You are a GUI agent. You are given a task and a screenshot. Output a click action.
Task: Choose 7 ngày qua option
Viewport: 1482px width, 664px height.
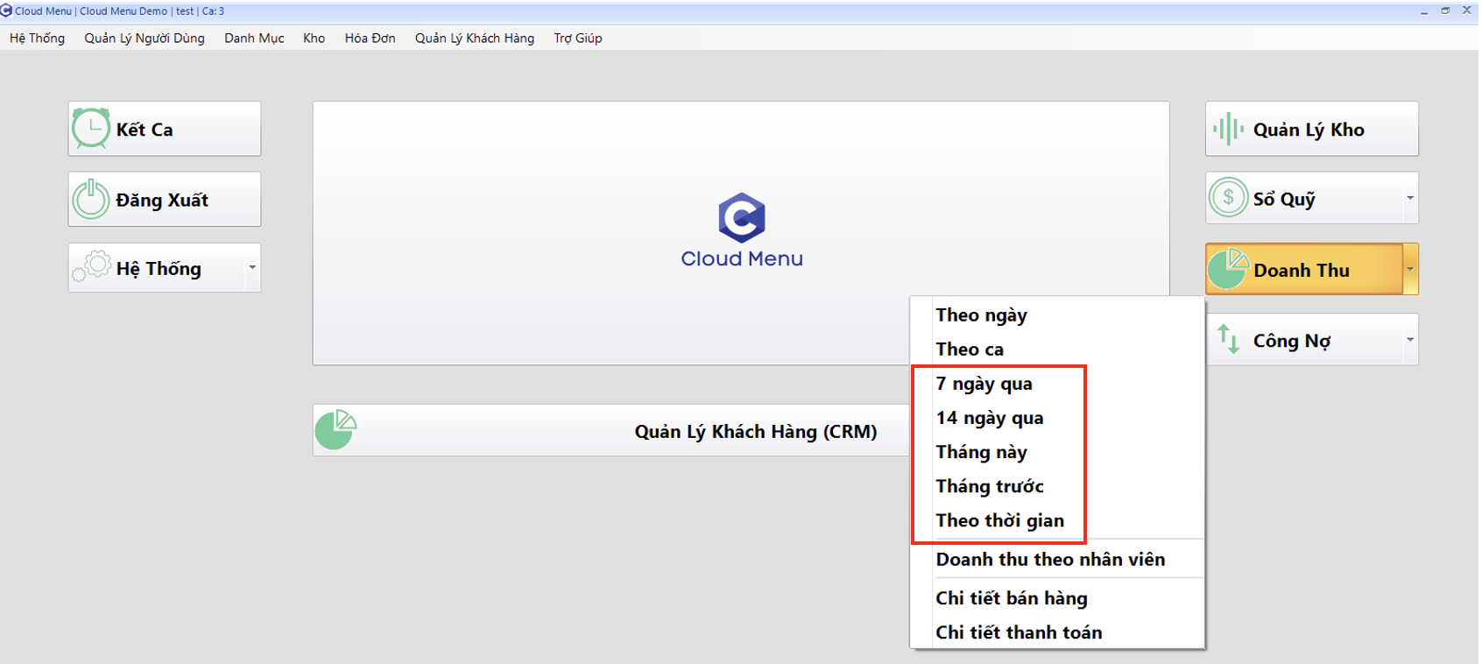coord(1057,383)
